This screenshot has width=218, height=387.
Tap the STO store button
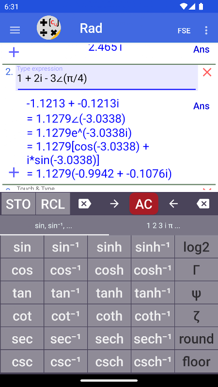pos(18,204)
